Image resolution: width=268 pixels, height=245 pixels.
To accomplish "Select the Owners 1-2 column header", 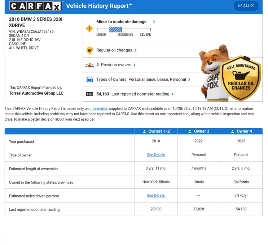I will pos(156,132).
